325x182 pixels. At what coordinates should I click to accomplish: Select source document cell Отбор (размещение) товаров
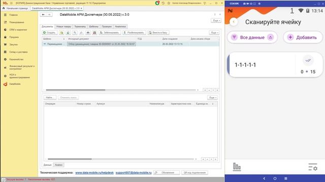[102, 44]
